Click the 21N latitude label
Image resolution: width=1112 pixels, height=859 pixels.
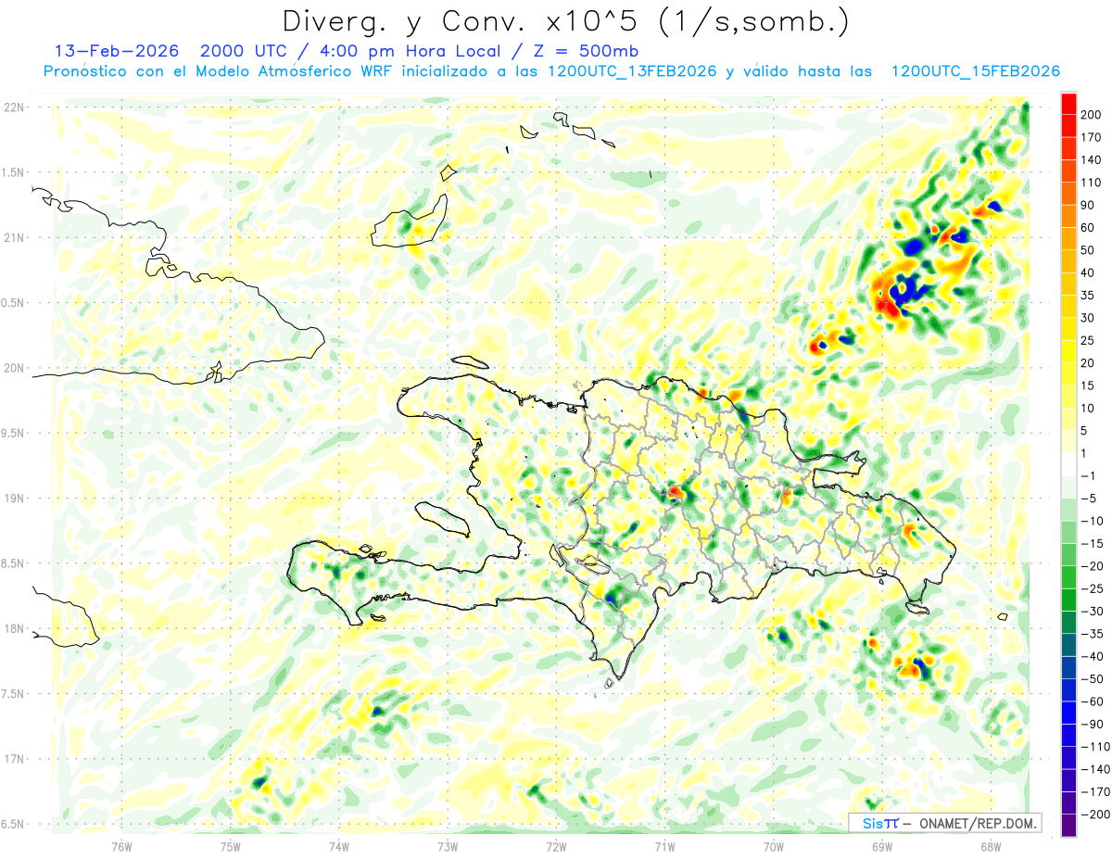[x=13, y=237]
